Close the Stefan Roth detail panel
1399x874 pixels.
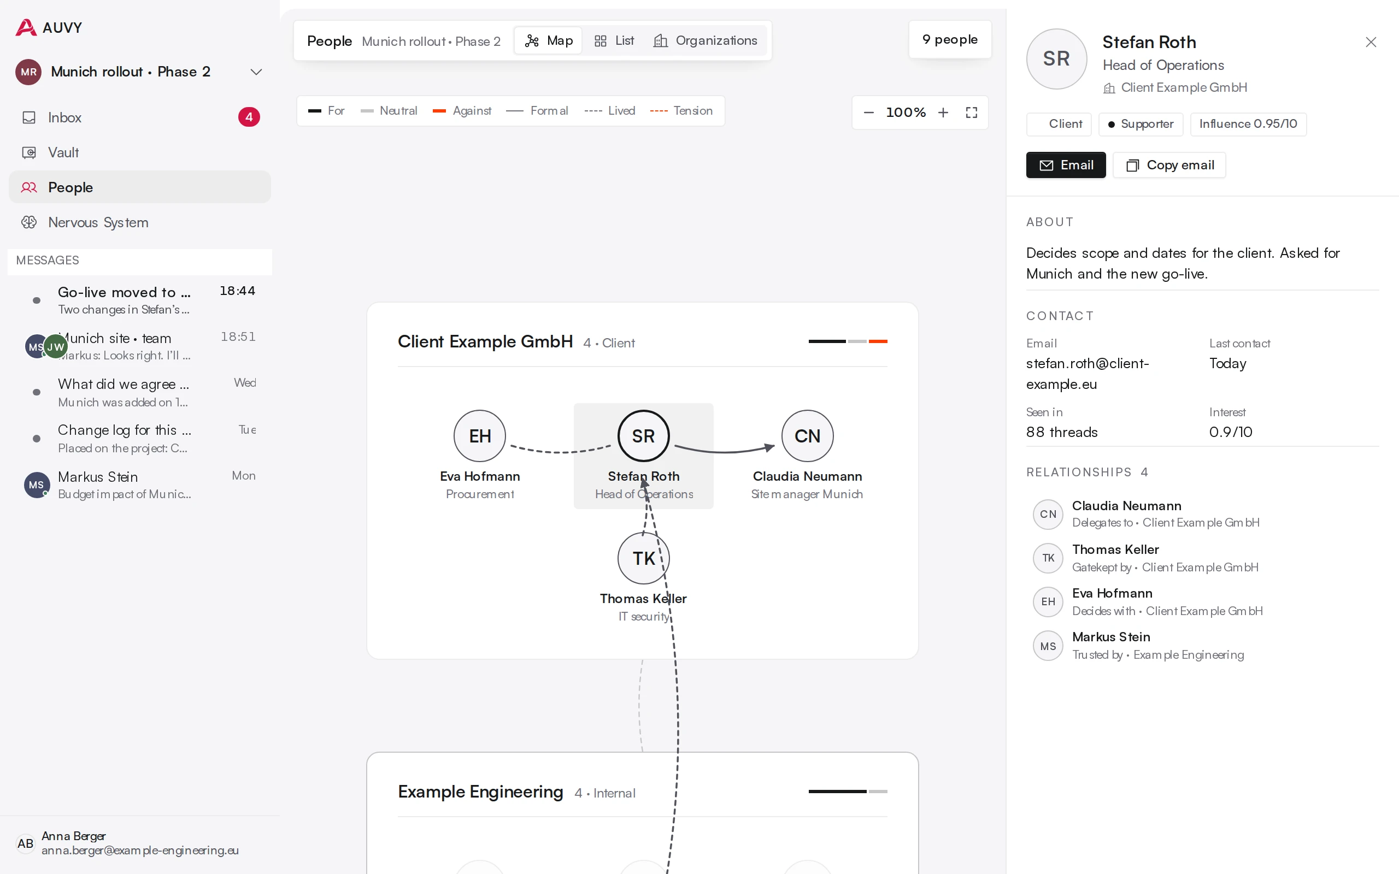tap(1371, 42)
